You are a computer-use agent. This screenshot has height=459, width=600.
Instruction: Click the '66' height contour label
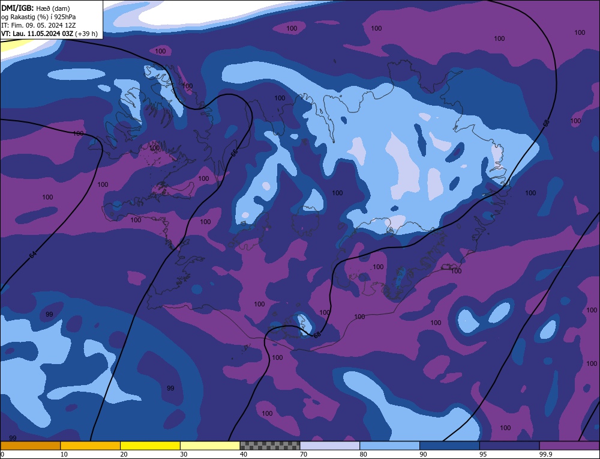click(x=234, y=153)
